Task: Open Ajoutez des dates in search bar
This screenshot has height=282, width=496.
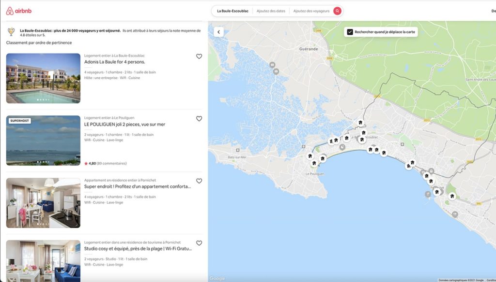Action: tap(271, 11)
